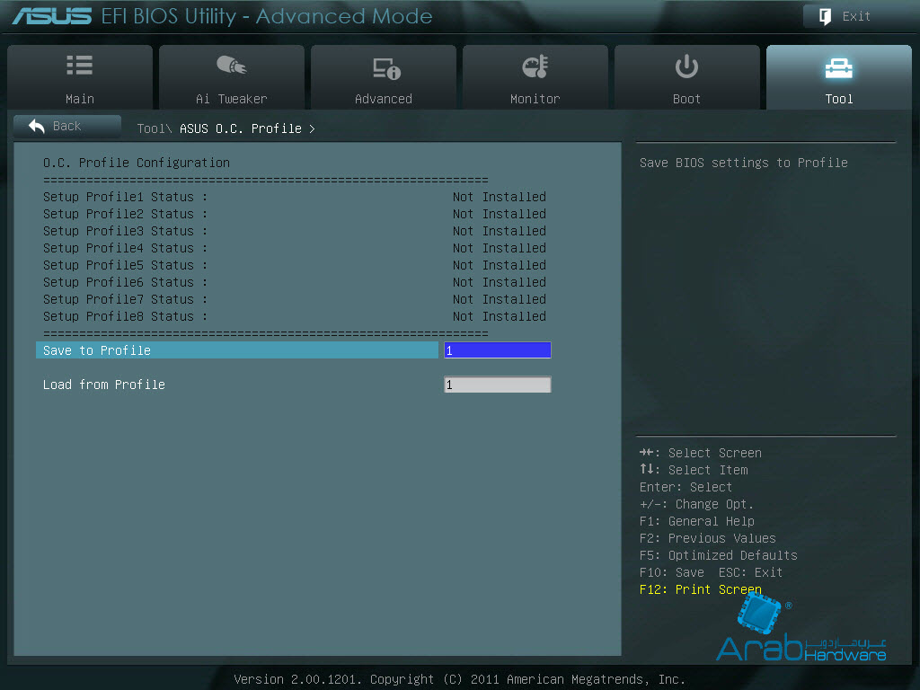Click the Select Screen arrows hint
The width and height of the screenshot is (920, 690).
[x=701, y=453]
